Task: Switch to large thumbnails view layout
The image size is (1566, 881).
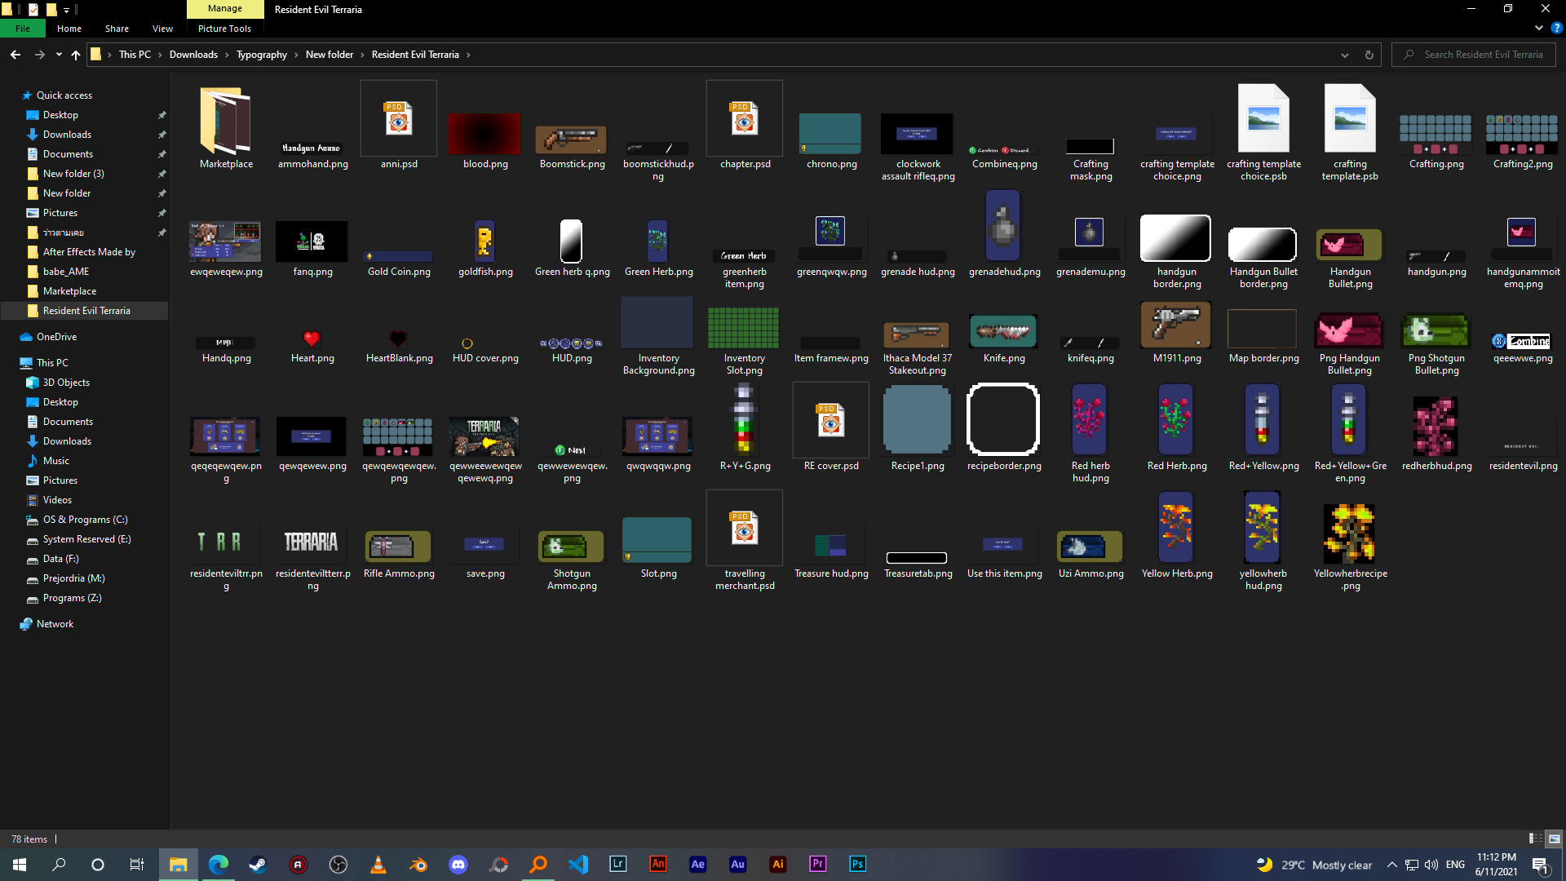Action: pyautogui.click(x=1554, y=839)
